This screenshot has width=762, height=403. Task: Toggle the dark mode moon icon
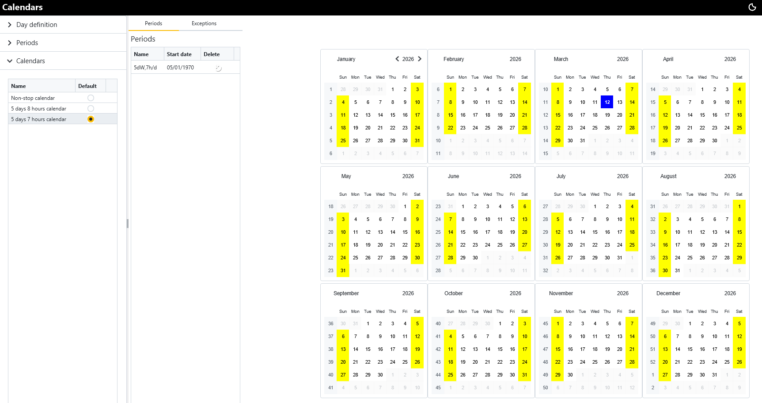pyautogui.click(x=752, y=7)
